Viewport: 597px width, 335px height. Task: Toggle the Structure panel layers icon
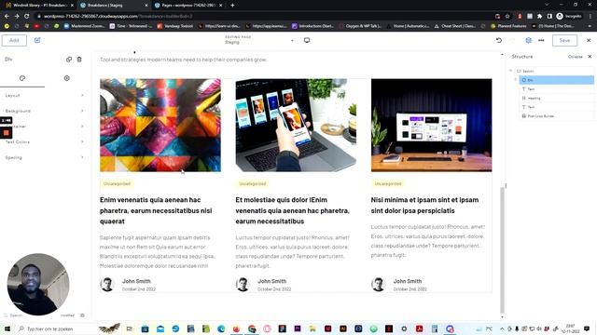tap(529, 40)
